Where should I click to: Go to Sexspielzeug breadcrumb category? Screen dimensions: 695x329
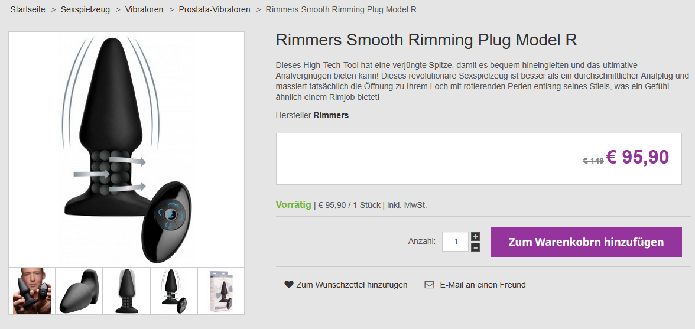pyautogui.click(x=85, y=9)
